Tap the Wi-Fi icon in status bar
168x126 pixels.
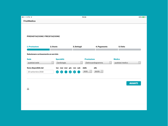point(31,17)
